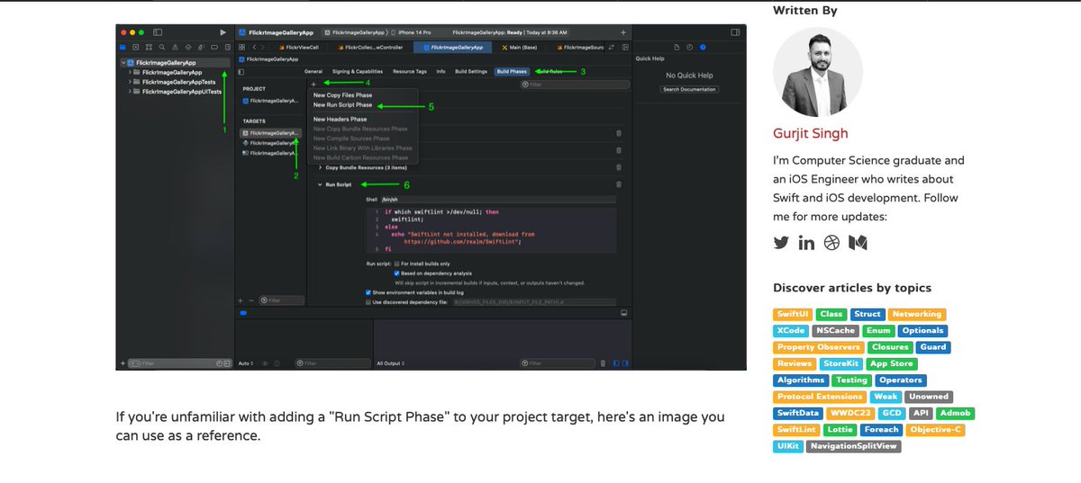Viewport: 1081px width, 483px height.
Task: Open the Protocol Extensions topic tag
Action: [820, 397]
